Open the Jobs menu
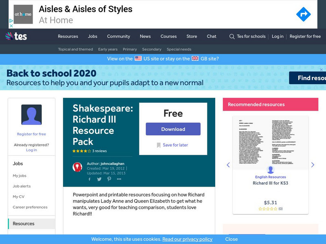The image size is (326, 244). [x=93, y=36]
